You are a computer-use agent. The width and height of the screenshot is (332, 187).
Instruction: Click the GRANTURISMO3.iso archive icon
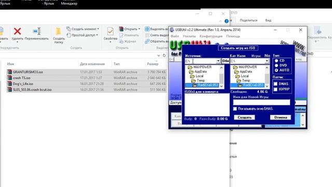[9, 72]
